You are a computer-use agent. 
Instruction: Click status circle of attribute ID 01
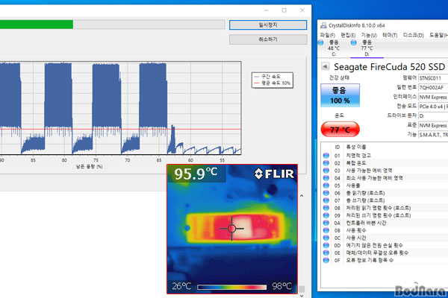pyautogui.click(x=326, y=156)
